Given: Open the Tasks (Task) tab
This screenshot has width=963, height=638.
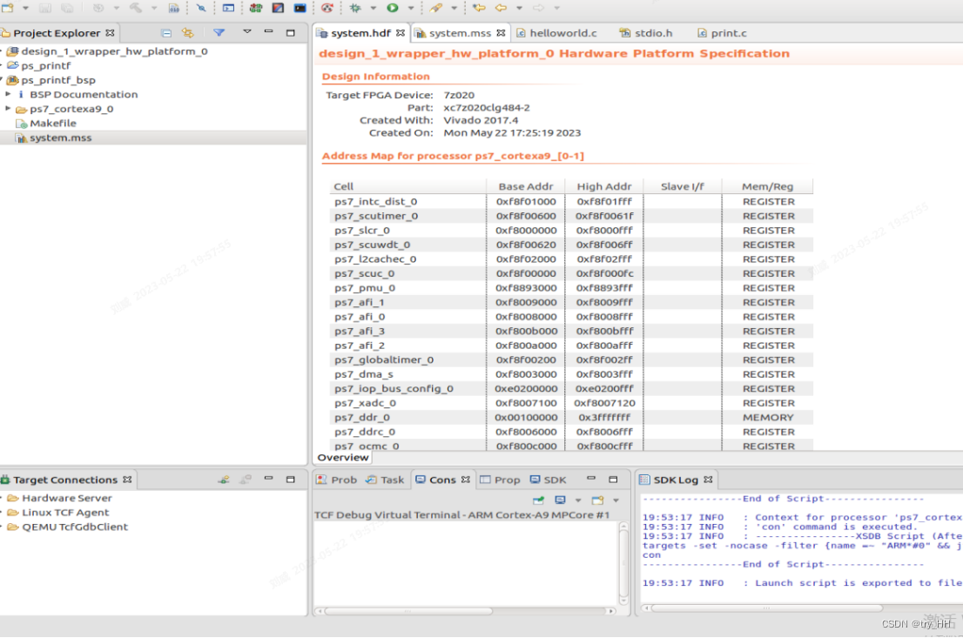Looking at the screenshot, I should pos(385,480).
